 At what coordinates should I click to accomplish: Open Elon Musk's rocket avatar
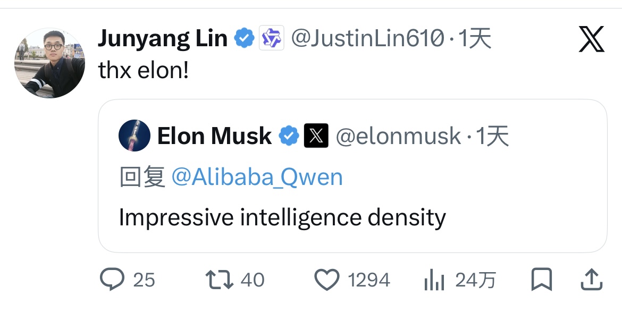[x=134, y=136]
